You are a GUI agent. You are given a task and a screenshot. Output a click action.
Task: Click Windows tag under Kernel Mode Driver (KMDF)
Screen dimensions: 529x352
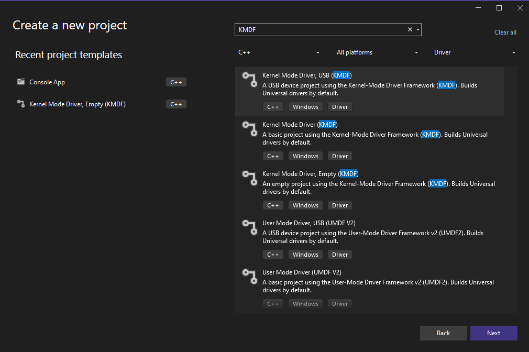(x=305, y=156)
